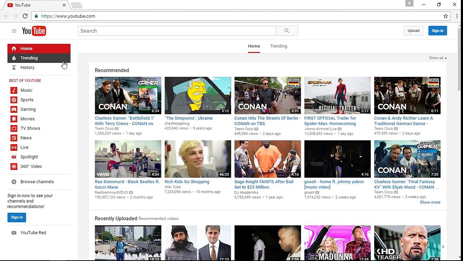Viewport: 463px width, 261px height.
Task: Click the Sports channel icon
Action: point(14,100)
